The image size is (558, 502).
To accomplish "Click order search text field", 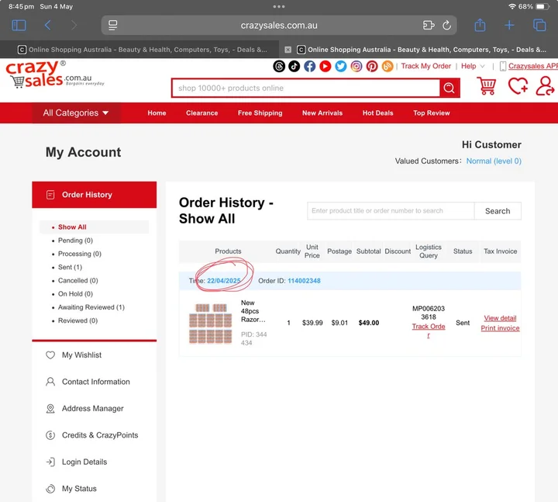I will 391,211.
